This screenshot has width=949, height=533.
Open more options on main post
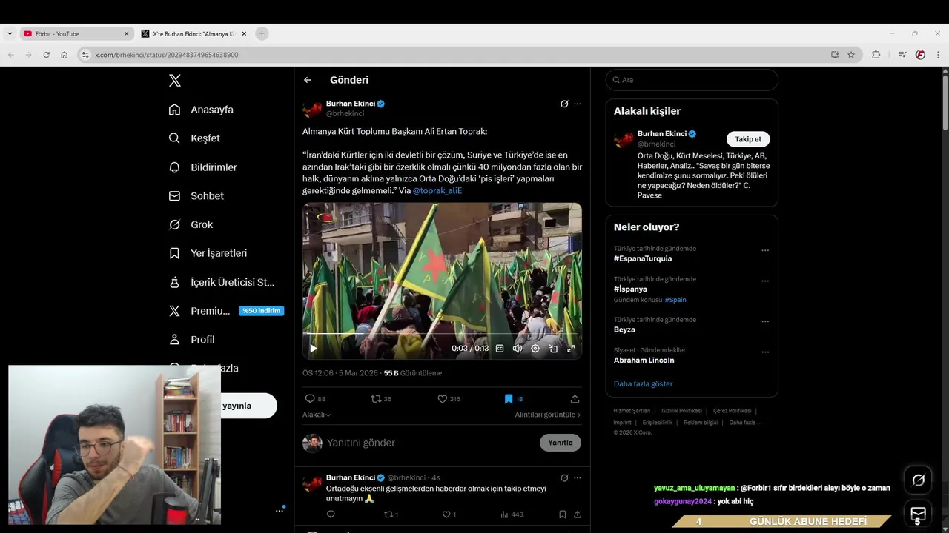tap(578, 104)
